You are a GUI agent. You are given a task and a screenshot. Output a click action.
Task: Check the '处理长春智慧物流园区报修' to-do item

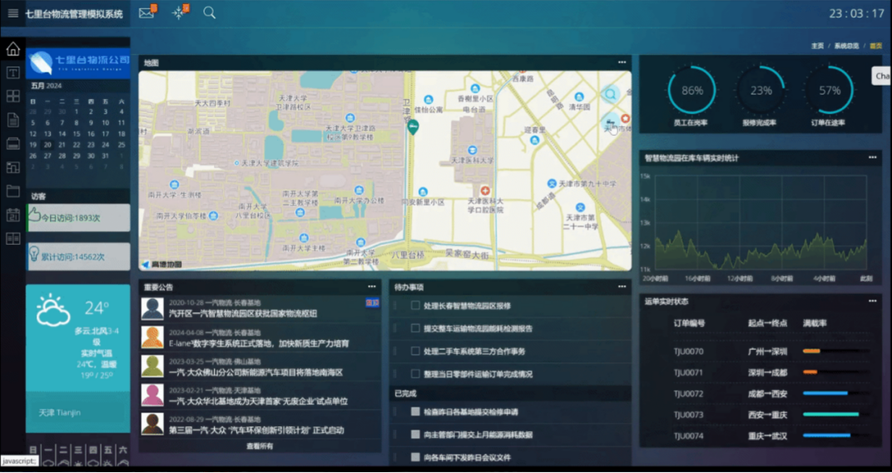coord(416,306)
